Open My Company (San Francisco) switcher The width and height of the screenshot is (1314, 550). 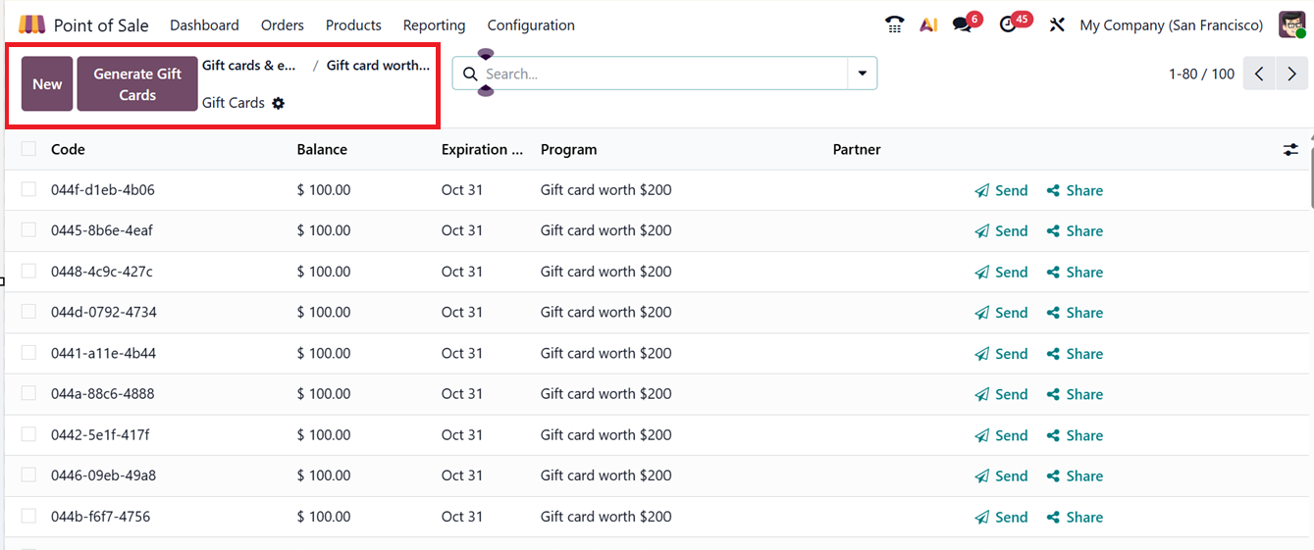tap(1171, 25)
